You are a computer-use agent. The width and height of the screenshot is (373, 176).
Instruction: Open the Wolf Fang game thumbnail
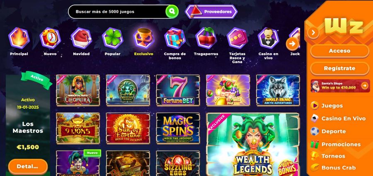(278, 90)
